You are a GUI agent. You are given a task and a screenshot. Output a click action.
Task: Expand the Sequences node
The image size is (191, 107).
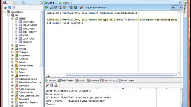13,75
